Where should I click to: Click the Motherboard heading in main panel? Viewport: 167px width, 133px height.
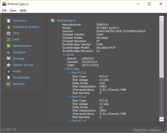[x=66, y=21]
